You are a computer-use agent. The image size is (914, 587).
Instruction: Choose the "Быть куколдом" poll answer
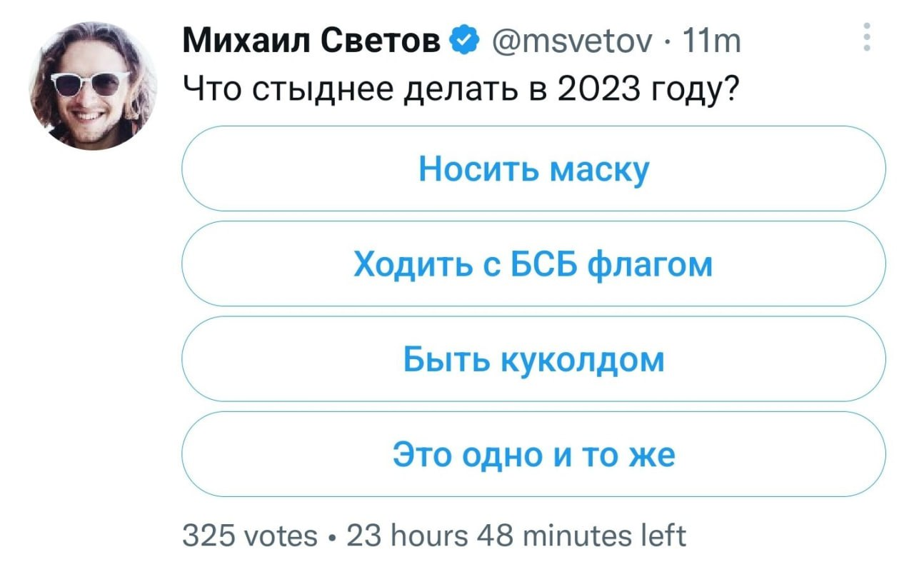533,359
